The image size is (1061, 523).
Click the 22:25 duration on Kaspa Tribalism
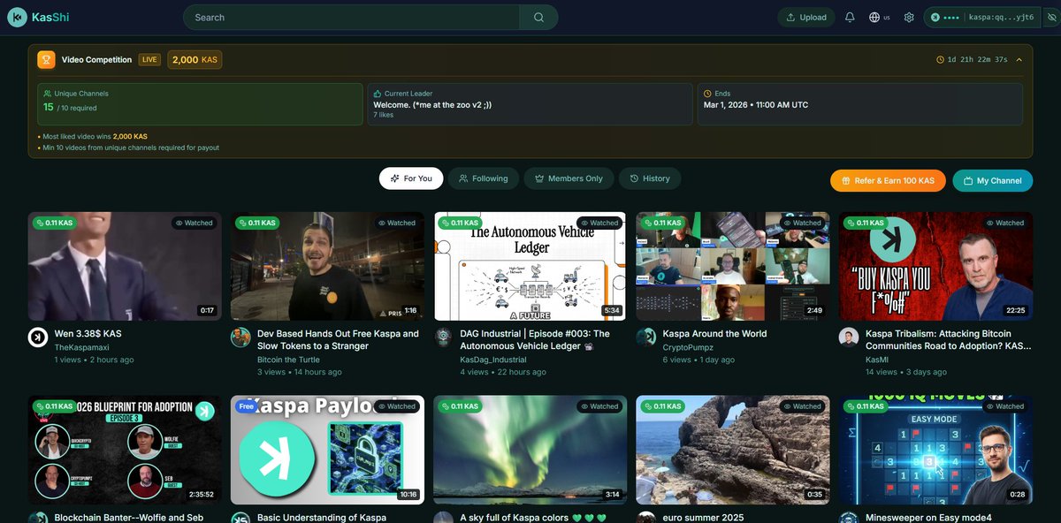point(1015,310)
